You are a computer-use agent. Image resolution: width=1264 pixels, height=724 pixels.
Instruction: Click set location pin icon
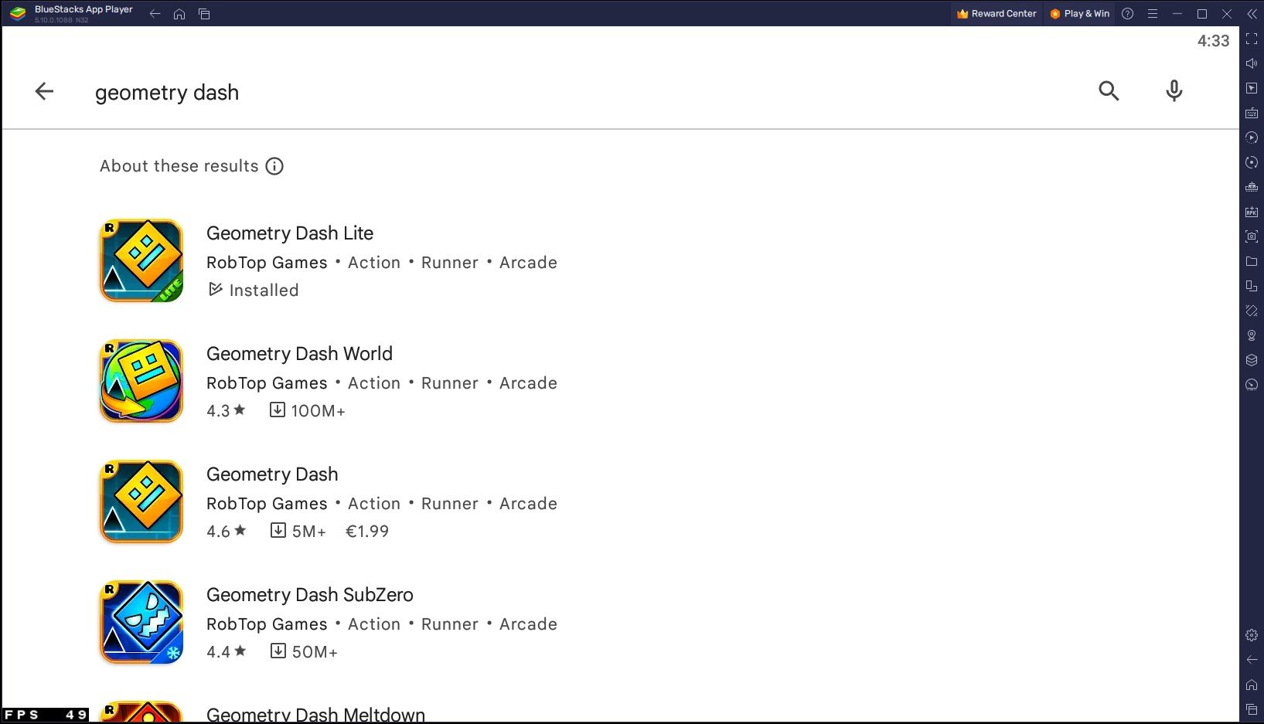coord(1252,335)
